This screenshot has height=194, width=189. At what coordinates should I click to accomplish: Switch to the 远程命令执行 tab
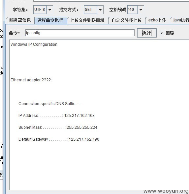50,20
